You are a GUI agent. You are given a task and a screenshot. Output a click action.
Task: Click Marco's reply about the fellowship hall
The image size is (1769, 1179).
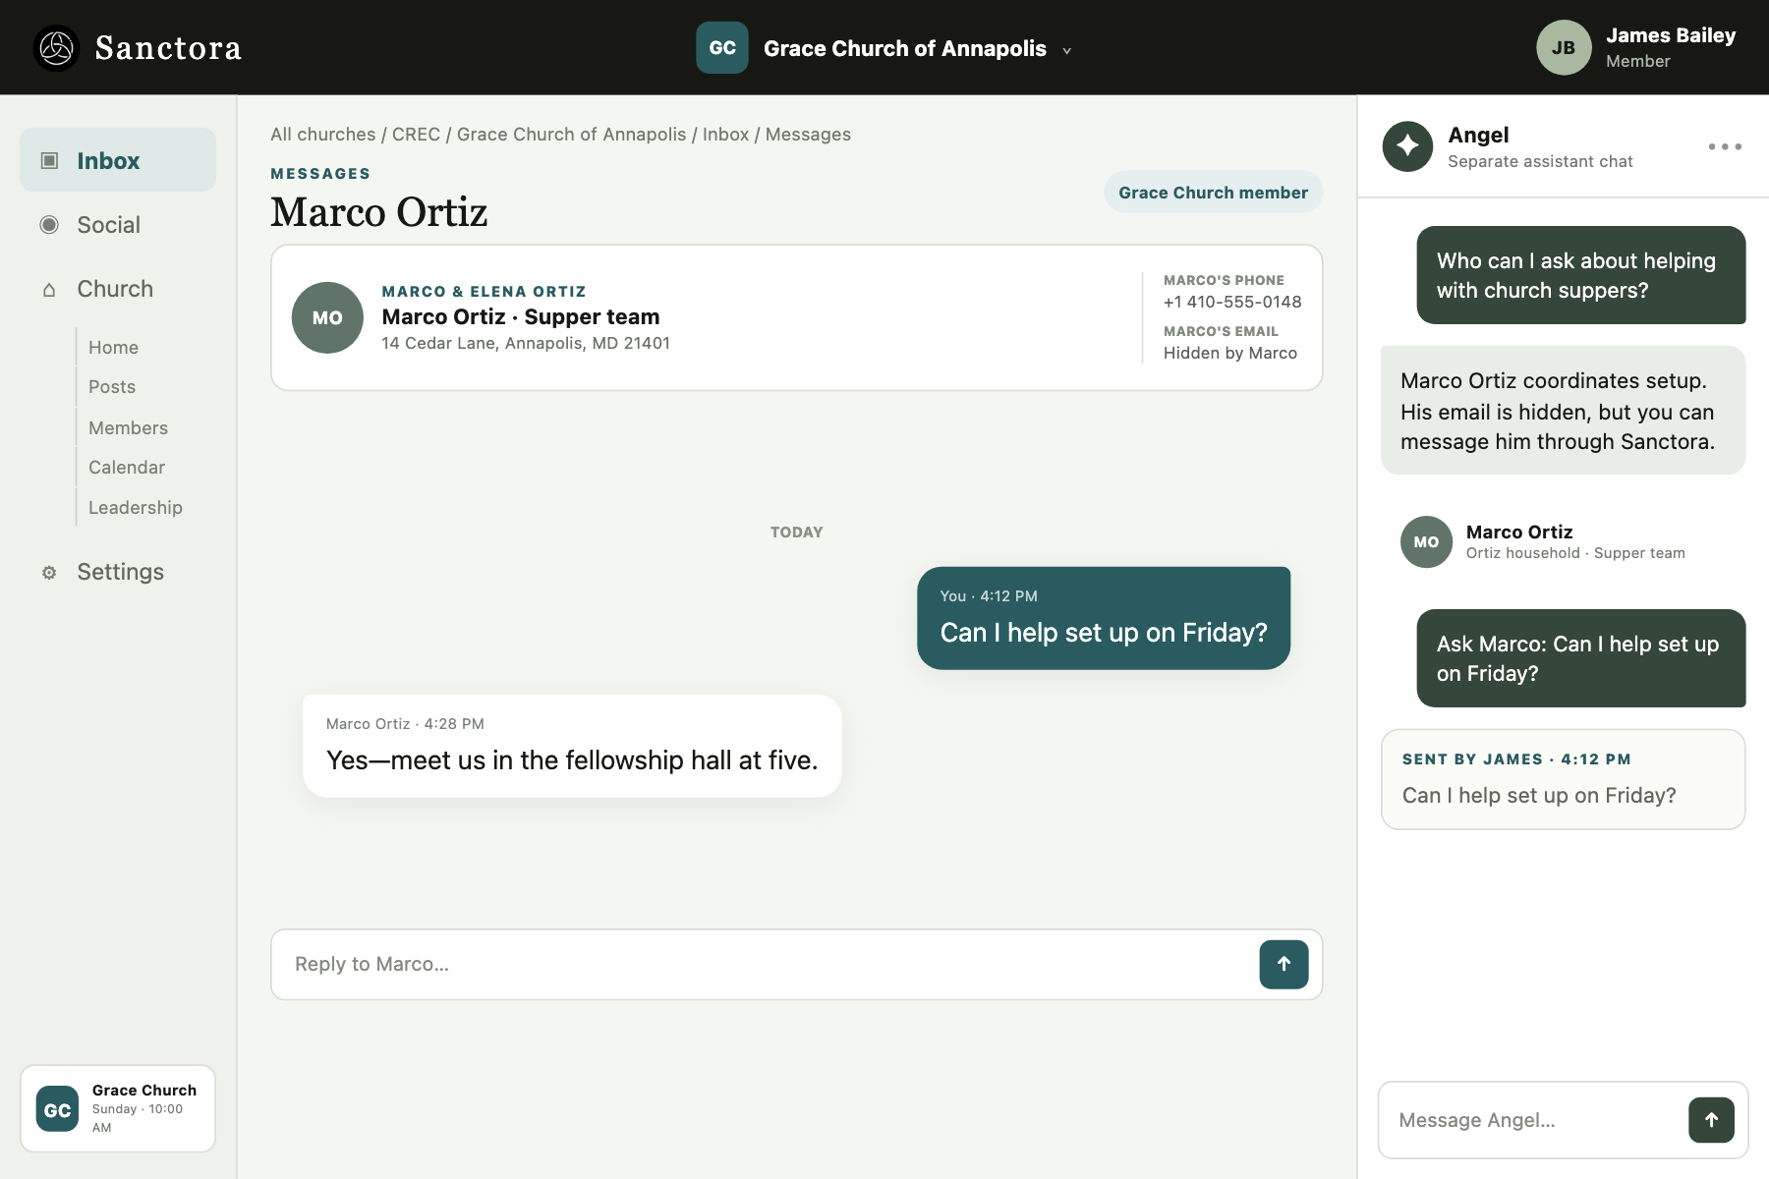click(x=572, y=746)
